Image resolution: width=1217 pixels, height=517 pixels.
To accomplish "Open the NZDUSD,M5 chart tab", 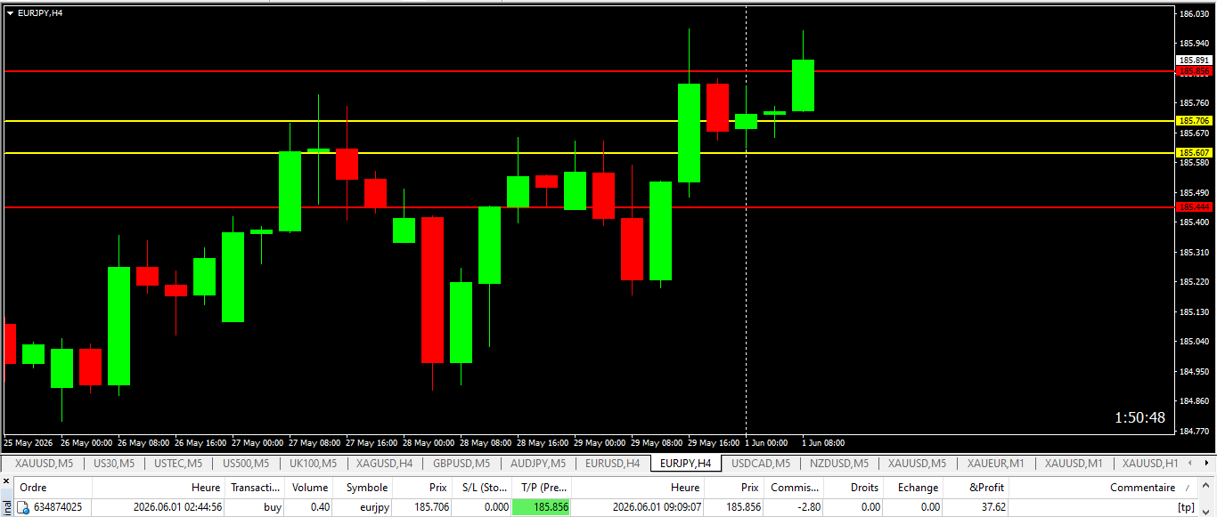I will coord(838,464).
